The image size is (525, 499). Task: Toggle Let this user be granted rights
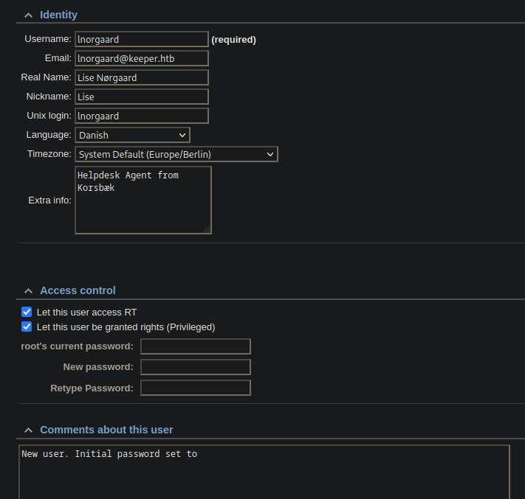click(x=27, y=327)
